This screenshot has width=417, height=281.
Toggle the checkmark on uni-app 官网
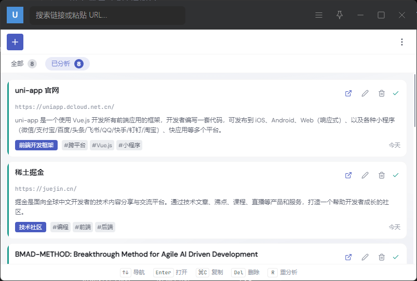point(396,93)
